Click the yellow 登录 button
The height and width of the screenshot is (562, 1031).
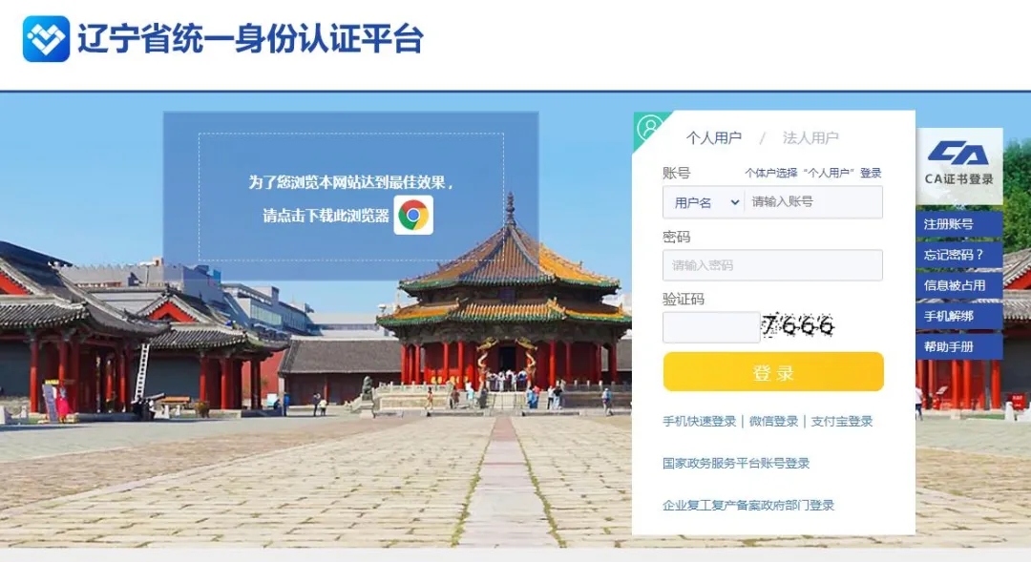coord(773,372)
